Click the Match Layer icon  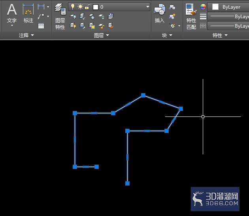111,26
